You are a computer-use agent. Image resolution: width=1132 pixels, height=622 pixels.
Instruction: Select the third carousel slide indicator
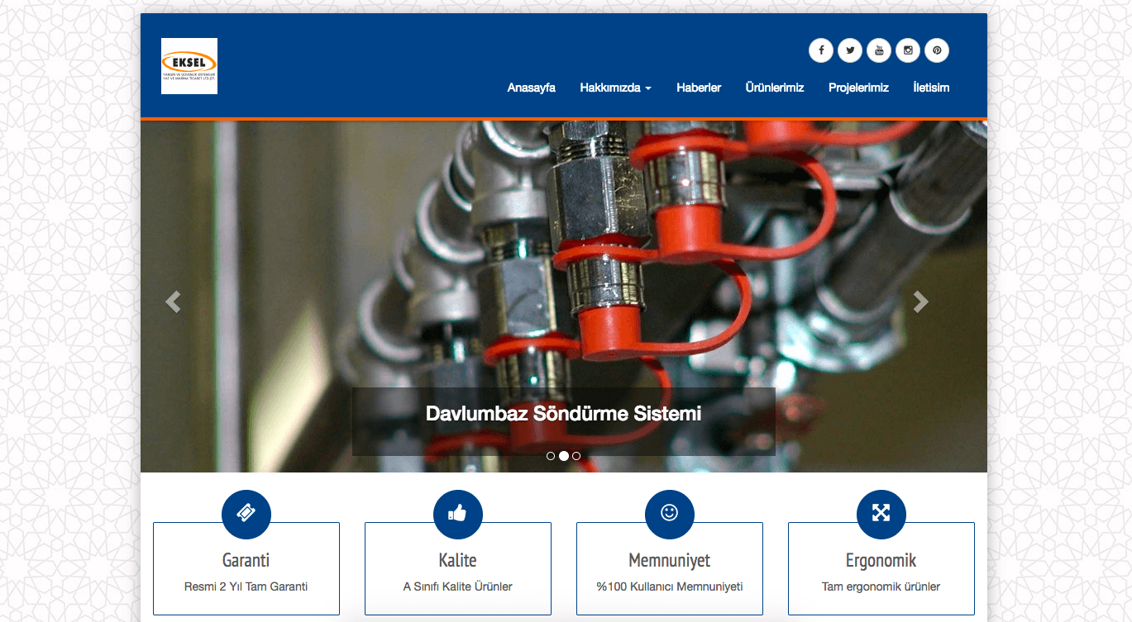(576, 456)
